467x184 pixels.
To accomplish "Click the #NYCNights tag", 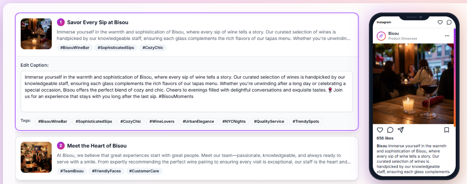I will (234, 122).
